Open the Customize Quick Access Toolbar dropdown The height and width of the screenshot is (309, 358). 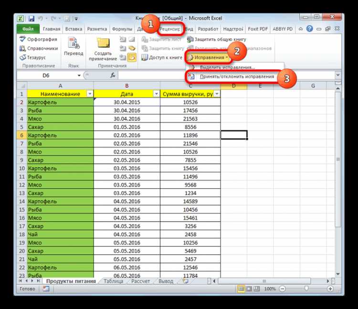click(76, 19)
